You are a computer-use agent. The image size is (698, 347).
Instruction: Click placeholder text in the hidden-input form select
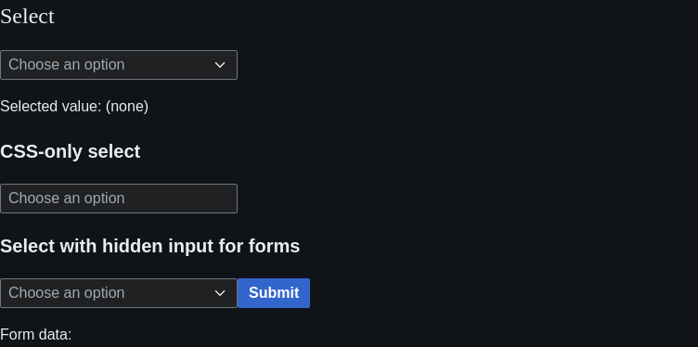tap(66, 293)
